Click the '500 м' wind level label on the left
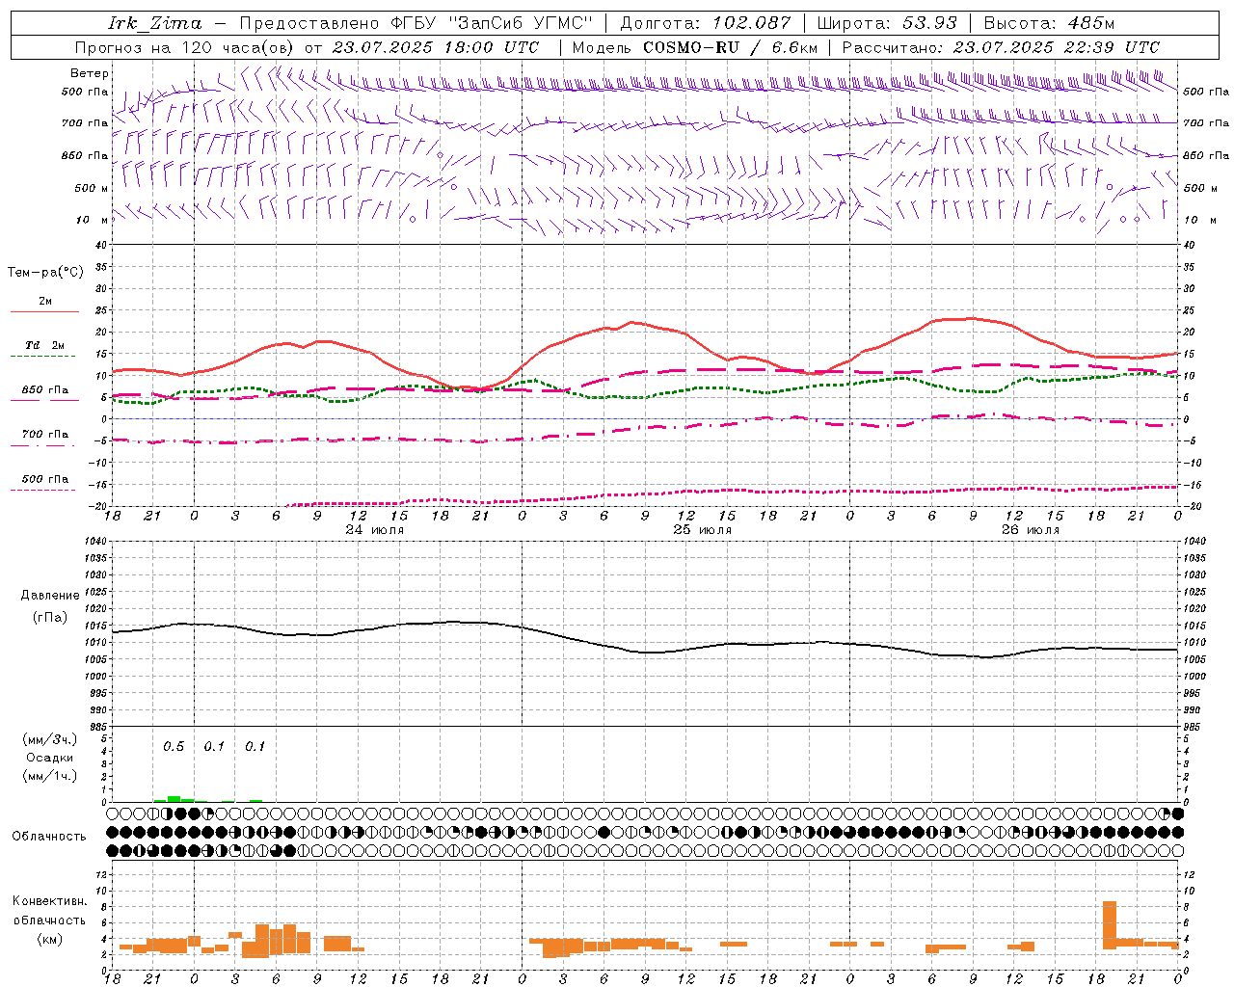This screenshot has width=1234, height=987. coord(92,188)
